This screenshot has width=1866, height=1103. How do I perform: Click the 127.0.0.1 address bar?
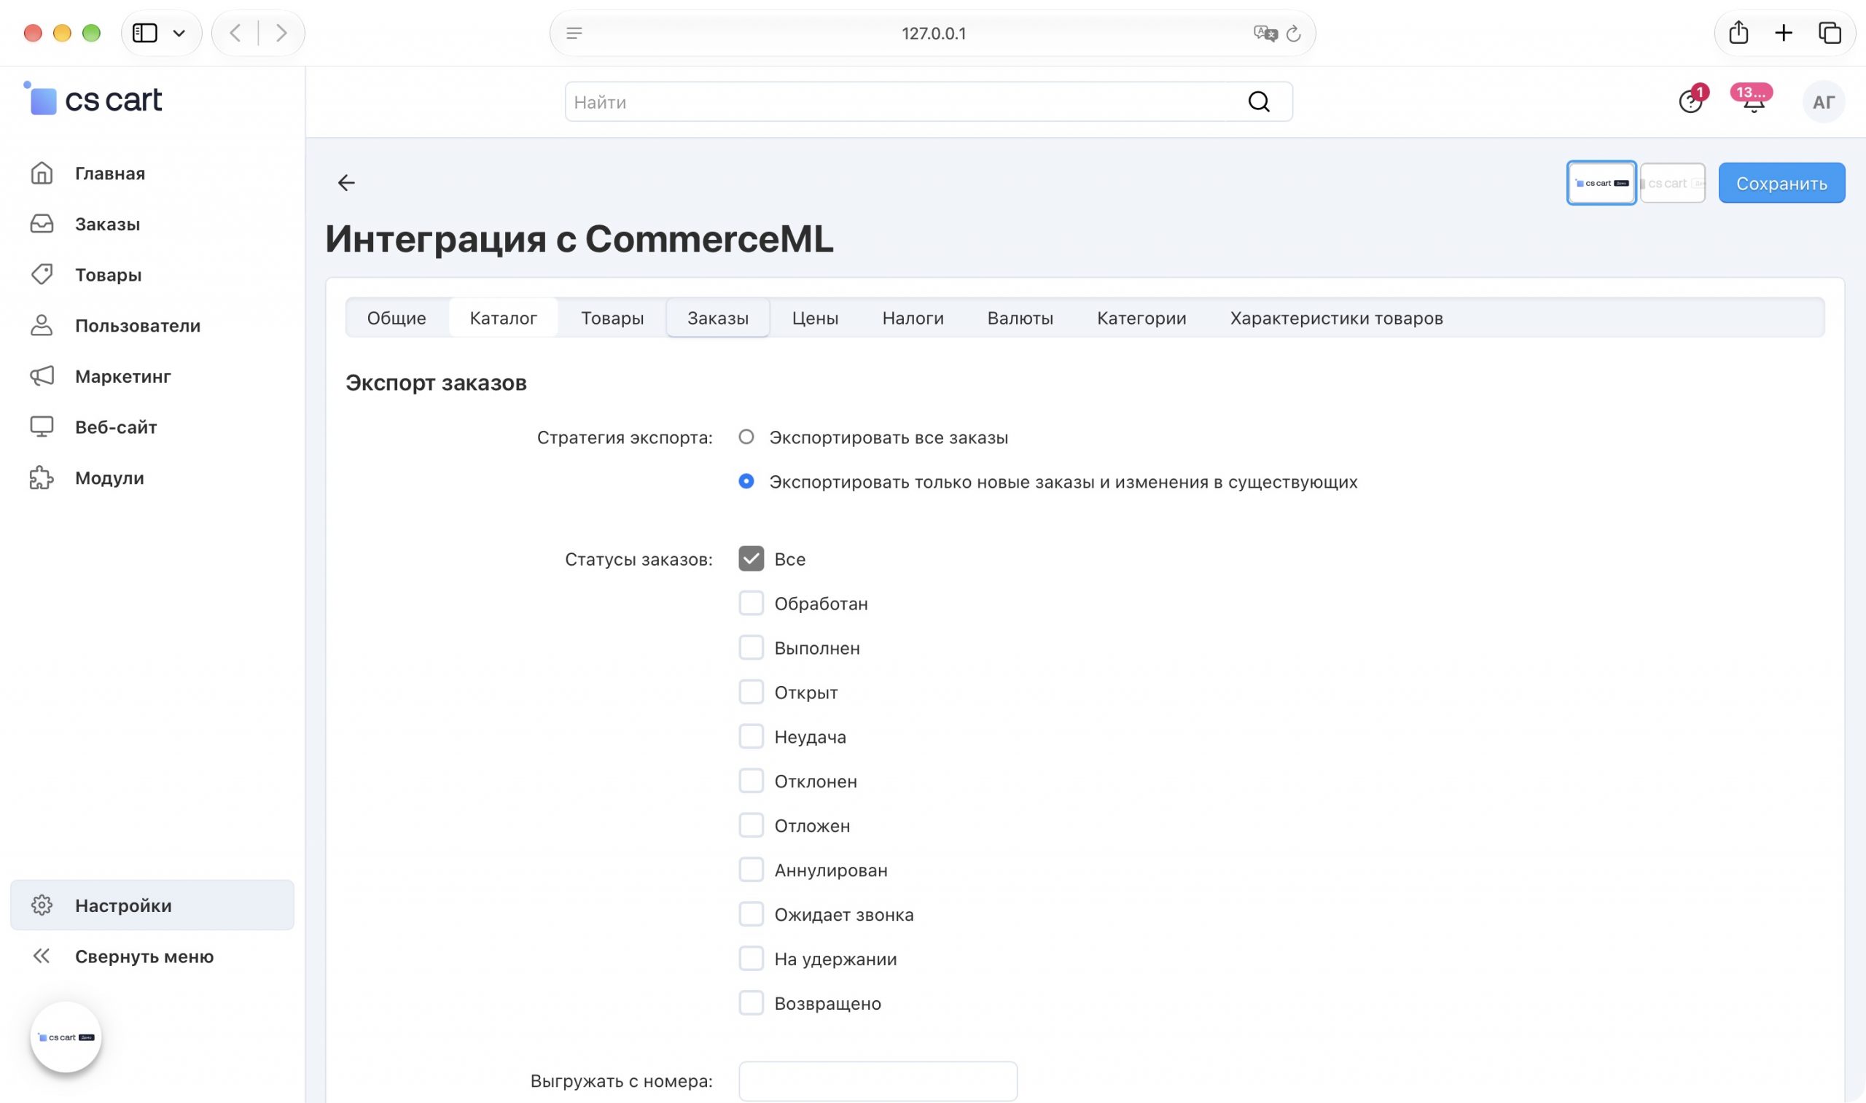(x=932, y=34)
